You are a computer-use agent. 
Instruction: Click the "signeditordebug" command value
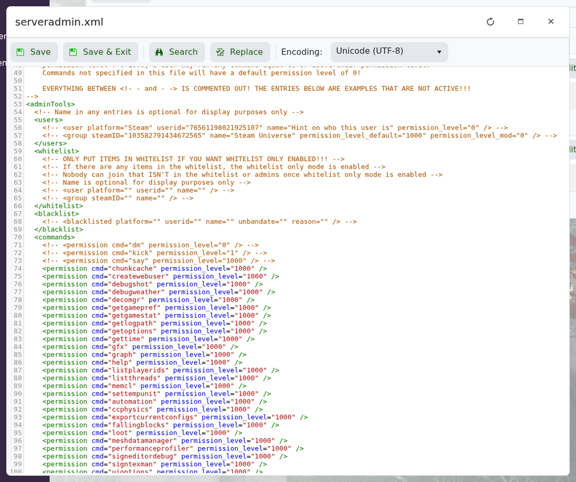pyautogui.click(x=143, y=456)
